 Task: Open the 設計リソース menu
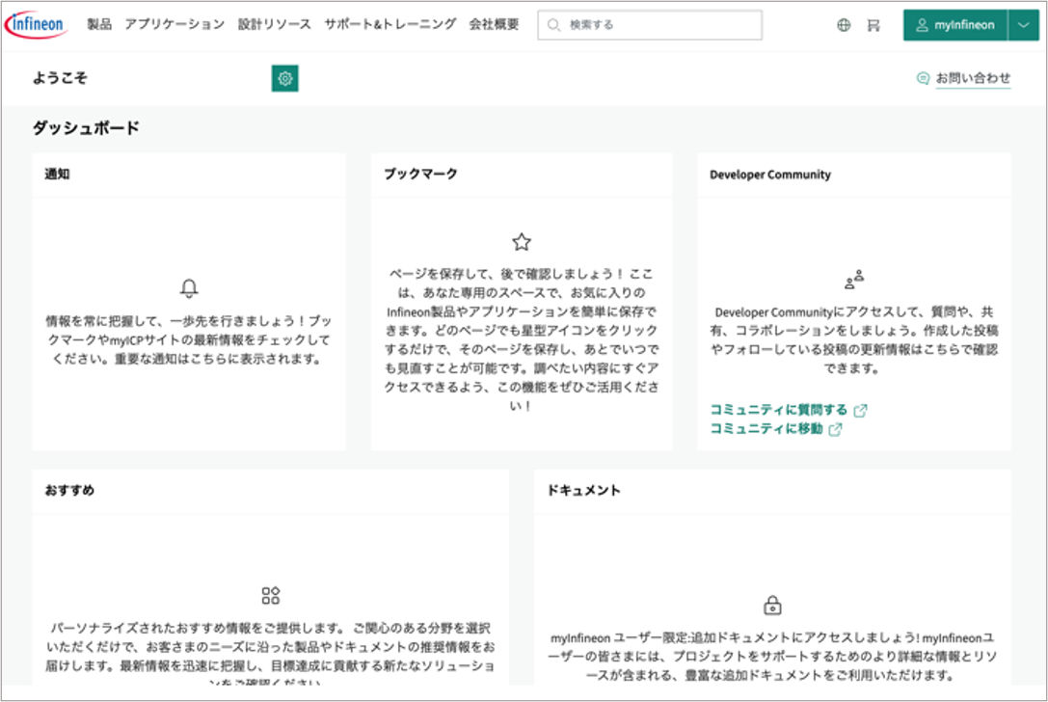tap(275, 24)
